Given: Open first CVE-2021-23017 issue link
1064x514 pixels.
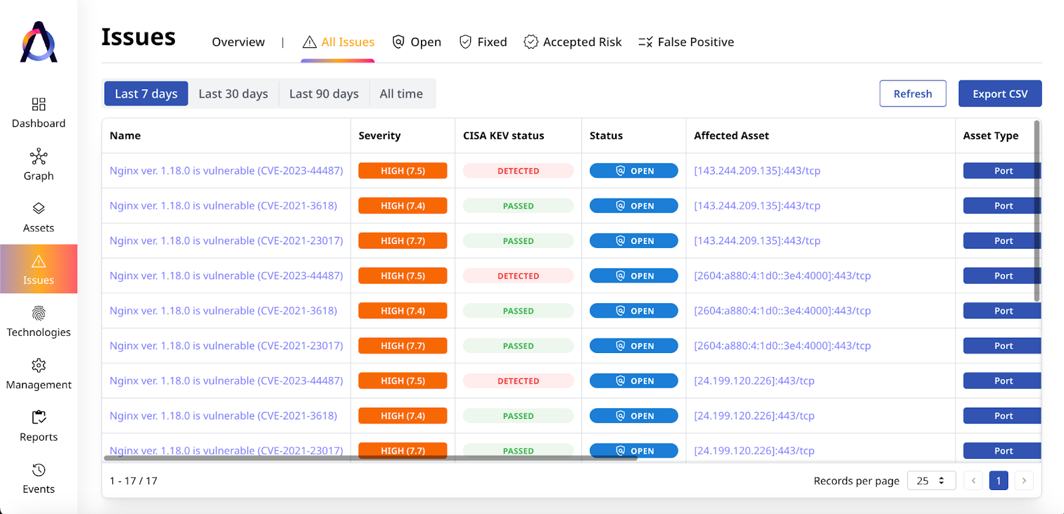Looking at the screenshot, I should tap(226, 241).
